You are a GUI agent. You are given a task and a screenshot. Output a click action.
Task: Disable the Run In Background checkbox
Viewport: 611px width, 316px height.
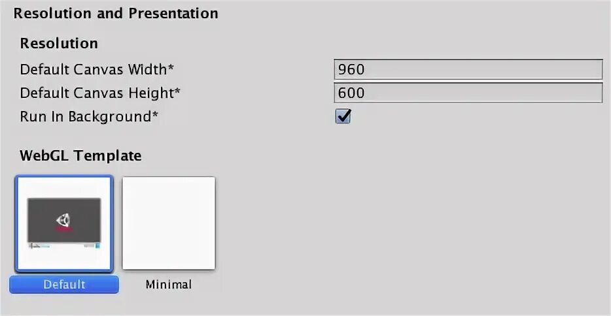tap(343, 117)
